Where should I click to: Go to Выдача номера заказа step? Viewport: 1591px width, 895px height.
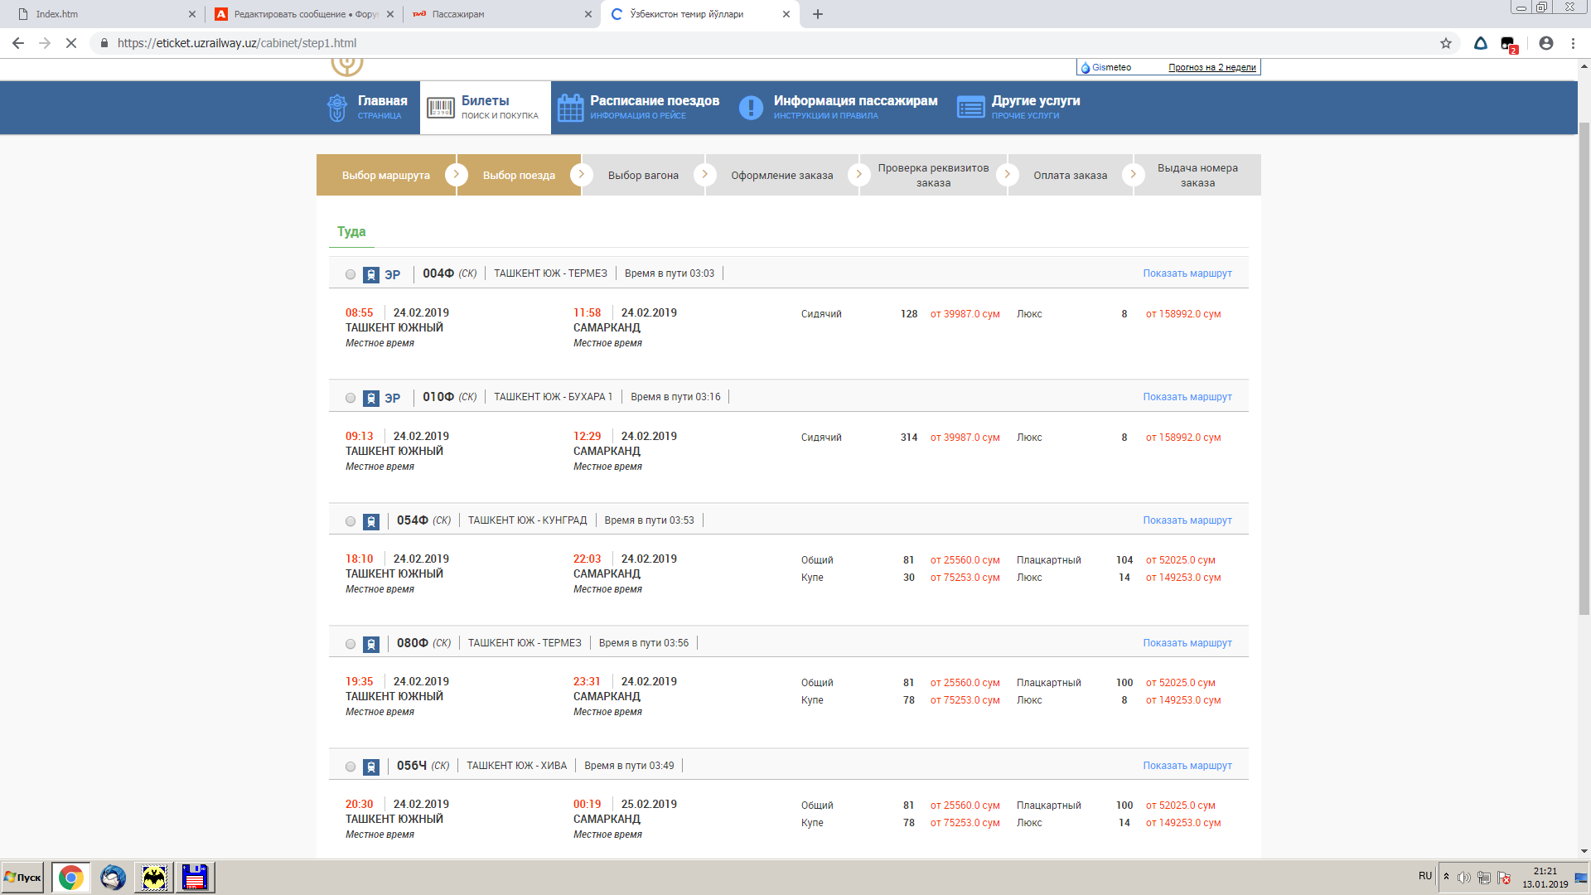coord(1197,175)
